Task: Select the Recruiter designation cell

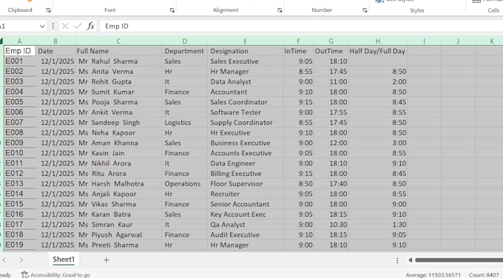Action: (x=245, y=194)
